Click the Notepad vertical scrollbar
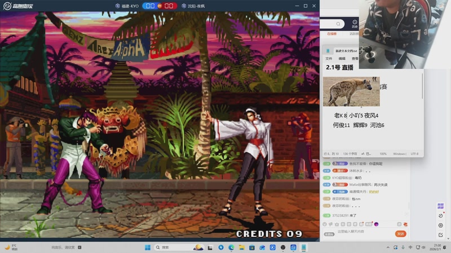Screen dimensions: 451x253 [422, 86]
